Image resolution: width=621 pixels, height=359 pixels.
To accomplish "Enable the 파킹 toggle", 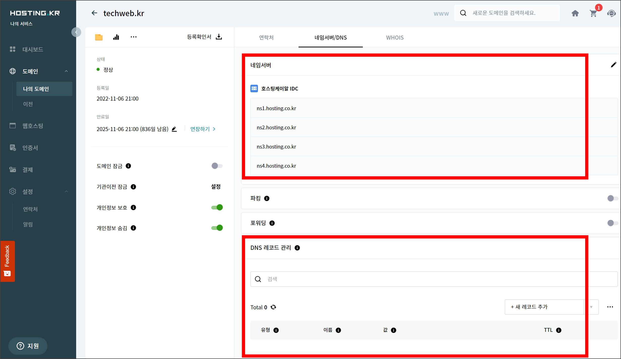I will pyautogui.click(x=613, y=198).
